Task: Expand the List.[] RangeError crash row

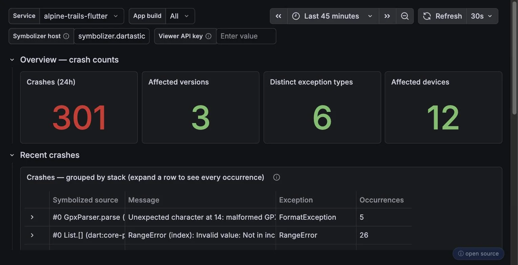Action: pyautogui.click(x=32, y=235)
